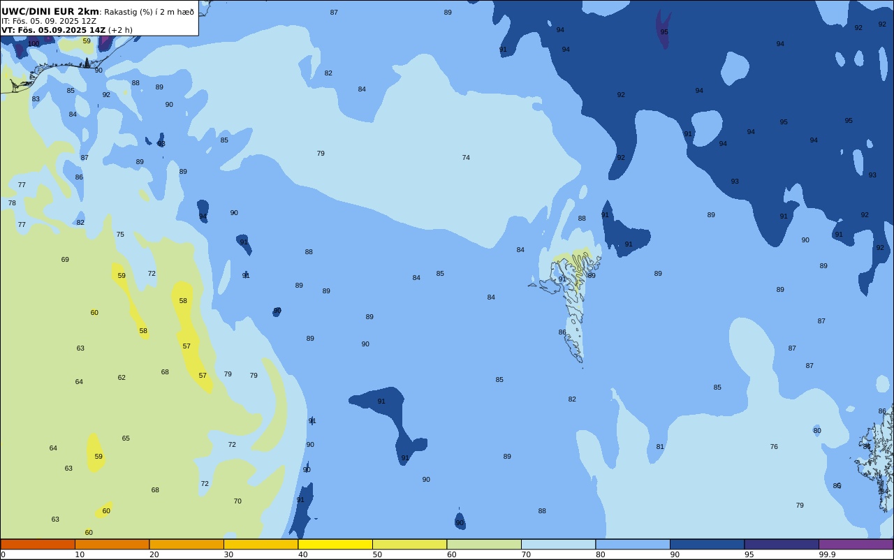Click the legend tick label '40'
Viewport: 894px width, 560px height.
click(x=303, y=554)
